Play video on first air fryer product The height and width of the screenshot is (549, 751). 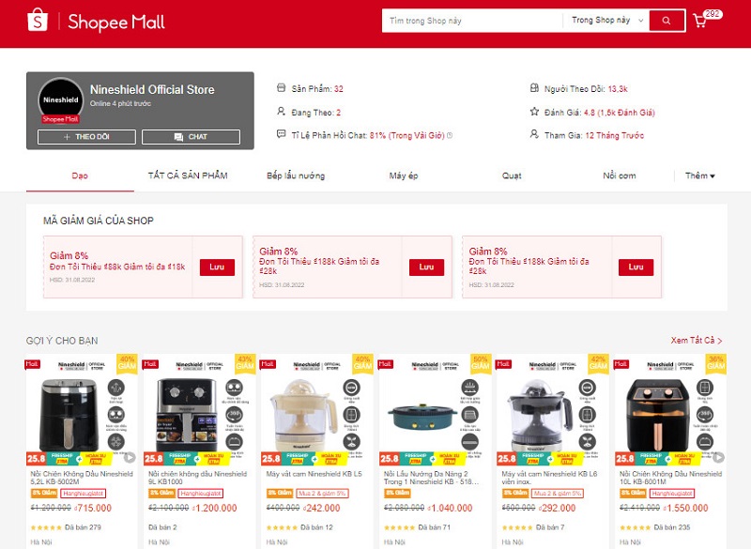point(130,457)
